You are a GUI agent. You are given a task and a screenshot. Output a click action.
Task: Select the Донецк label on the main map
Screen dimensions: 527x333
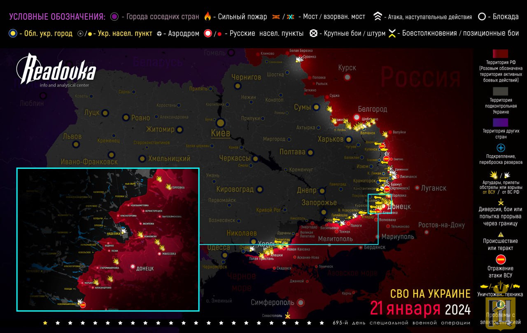click(399, 206)
